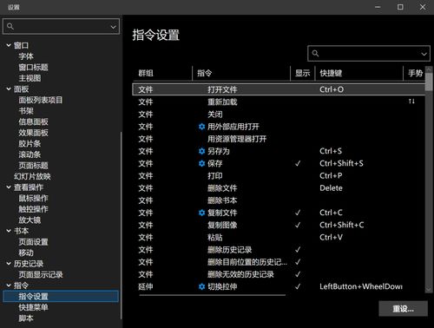Image resolution: width=434 pixels, height=328 pixels.
Task: Click the command list horizontal scrollbar
Action: 213,295
